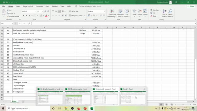Viewport: 197px width, 111px height.
Task: Select the 02. detailed quantity of work preview
Action: [x=50, y=97]
